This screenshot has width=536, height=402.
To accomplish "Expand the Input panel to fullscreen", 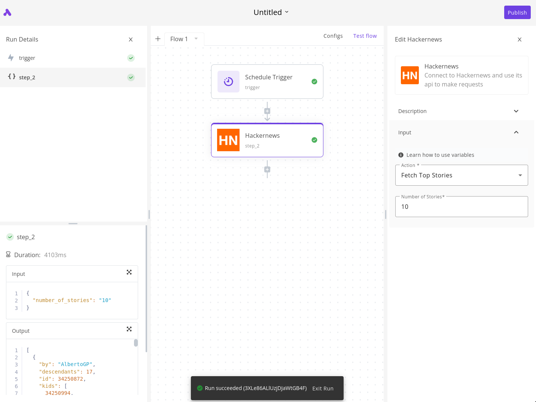I will (129, 272).
